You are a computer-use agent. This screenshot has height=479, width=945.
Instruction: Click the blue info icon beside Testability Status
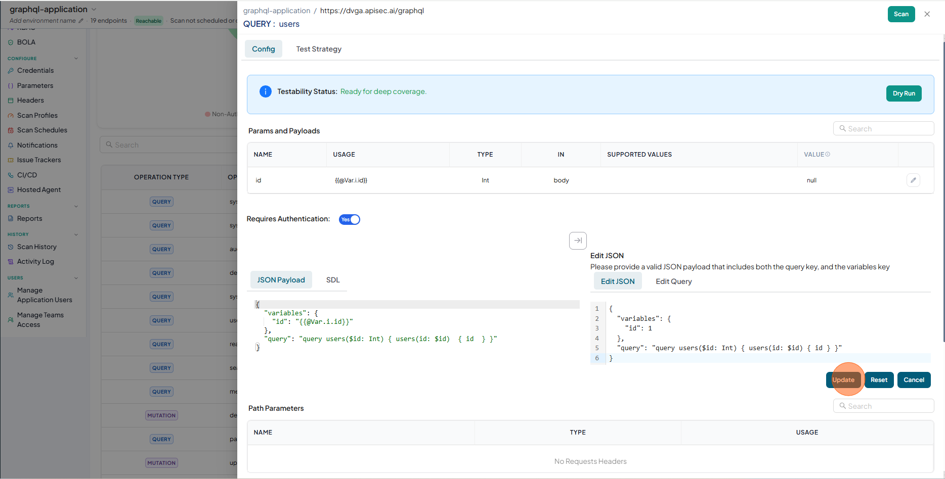click(265, 91)
